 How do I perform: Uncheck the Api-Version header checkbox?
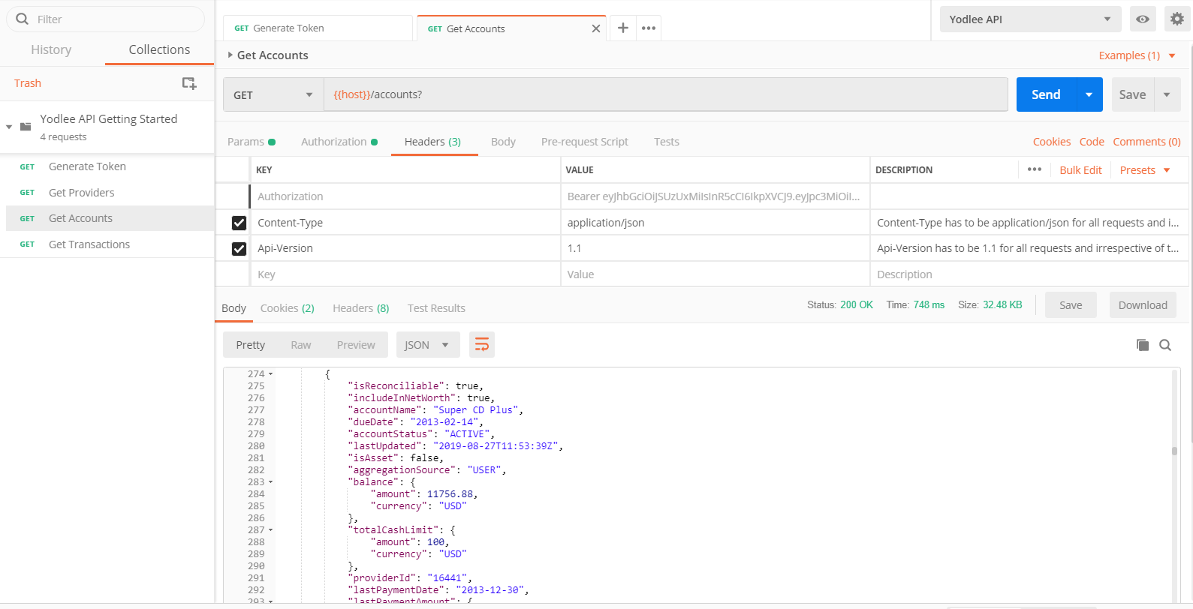(240, 248)
